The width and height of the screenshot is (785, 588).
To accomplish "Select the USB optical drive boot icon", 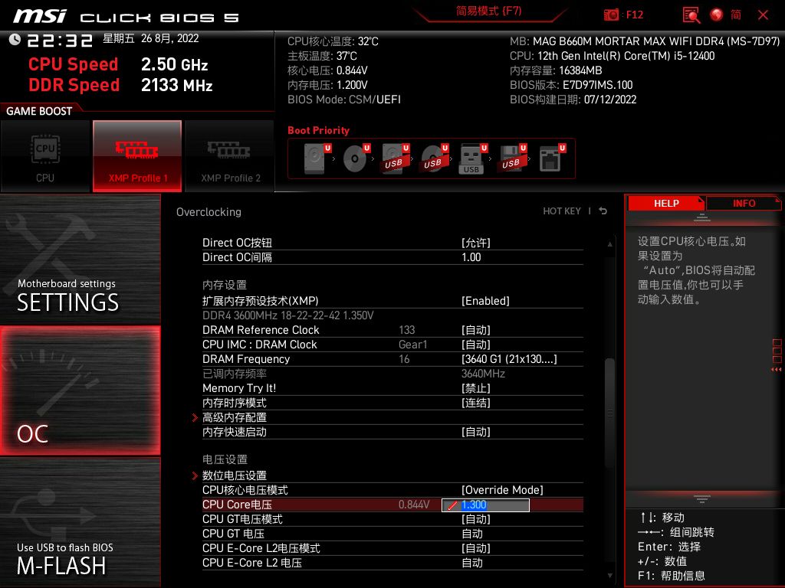I will [x=434, y=158].
